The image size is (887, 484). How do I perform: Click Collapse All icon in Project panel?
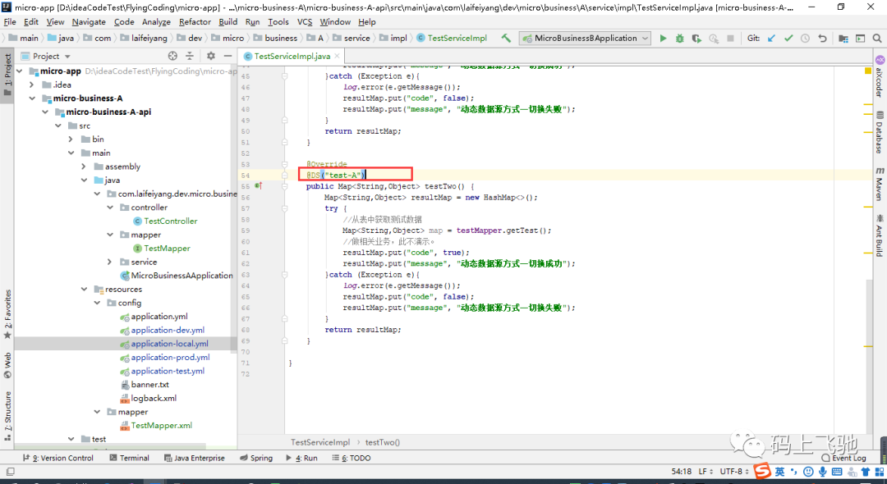(x=190, y=56)
